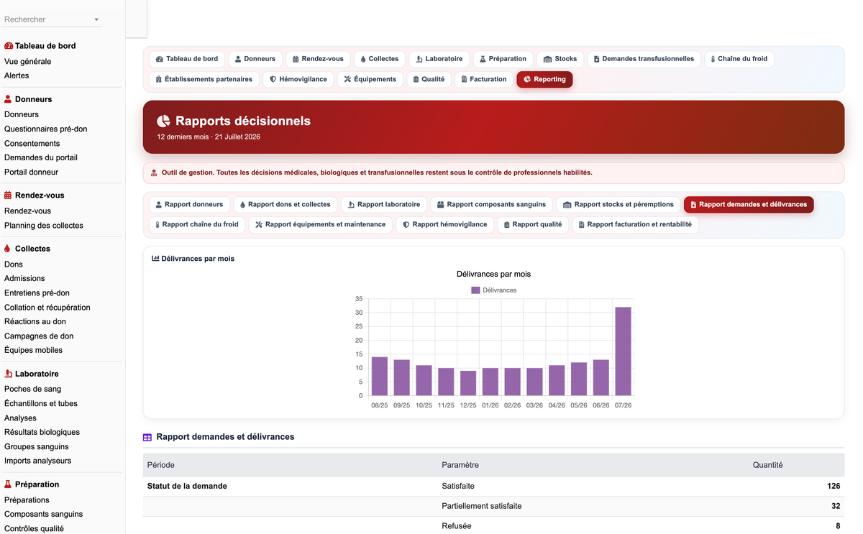Screen dimensions: 863x534
Task: Show the Rapport hémovigilance report
Action: 444,224
